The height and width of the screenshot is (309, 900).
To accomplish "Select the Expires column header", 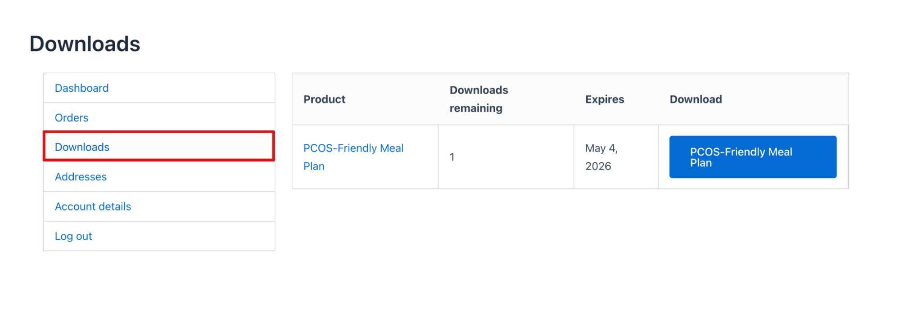I will [604, 99].
